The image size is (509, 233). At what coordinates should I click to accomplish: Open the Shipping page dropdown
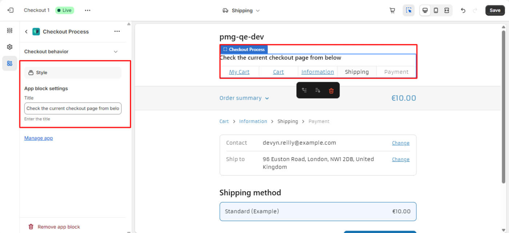(241, 11)
